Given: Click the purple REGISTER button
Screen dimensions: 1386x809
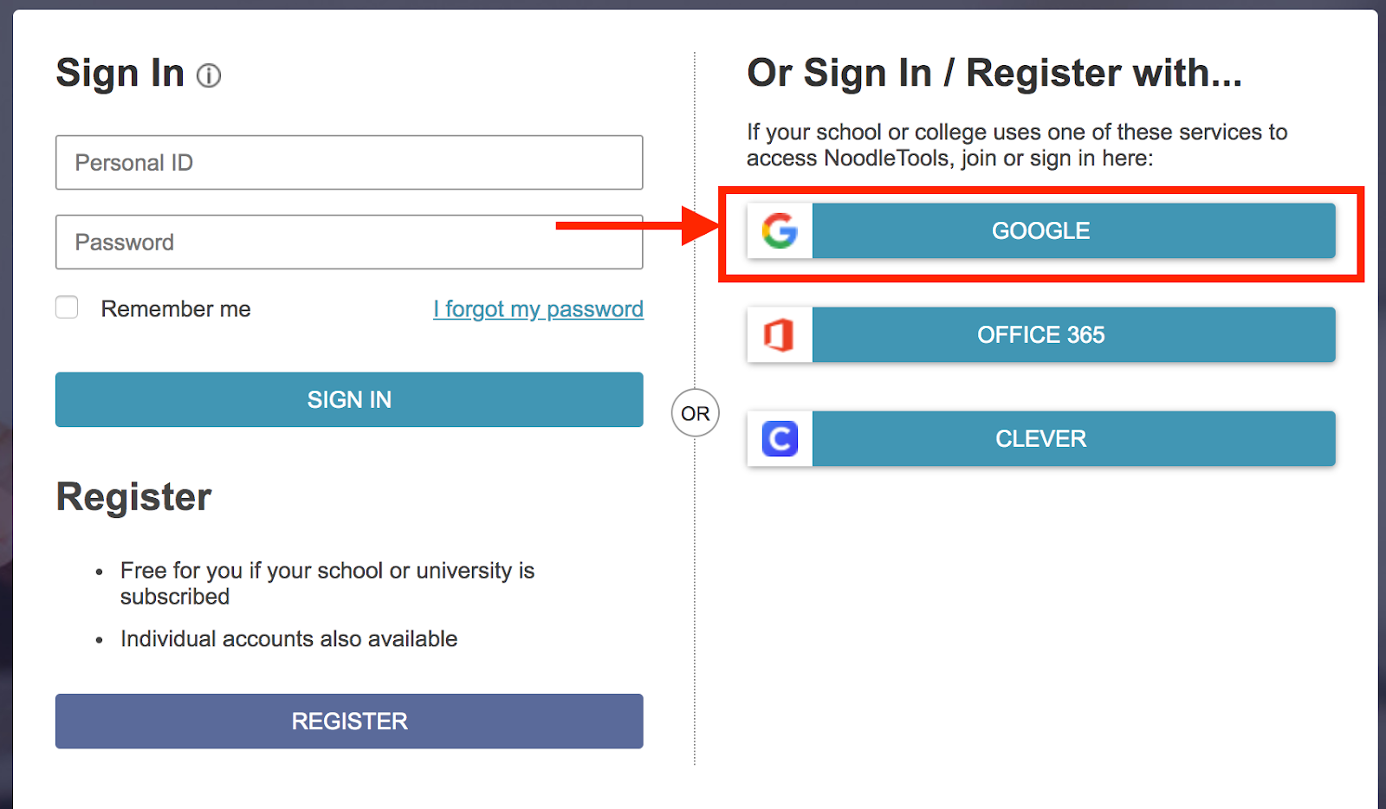Looking at the screenshot, I should click(349, 721).
